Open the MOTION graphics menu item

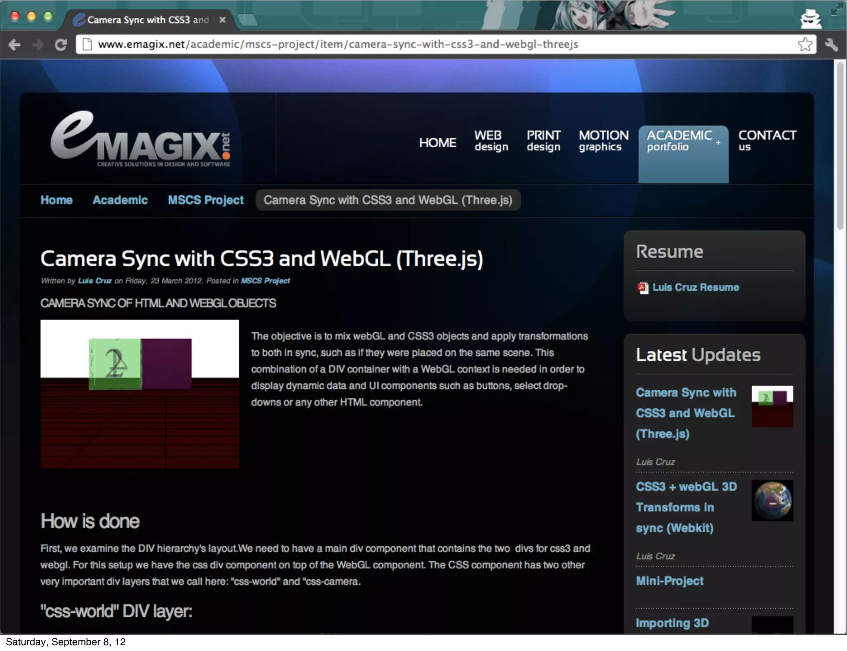tap(603, 141)
